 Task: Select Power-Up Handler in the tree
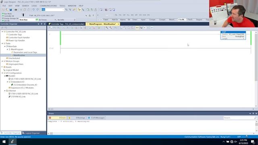pyautogui.click(x=17, y=40)
